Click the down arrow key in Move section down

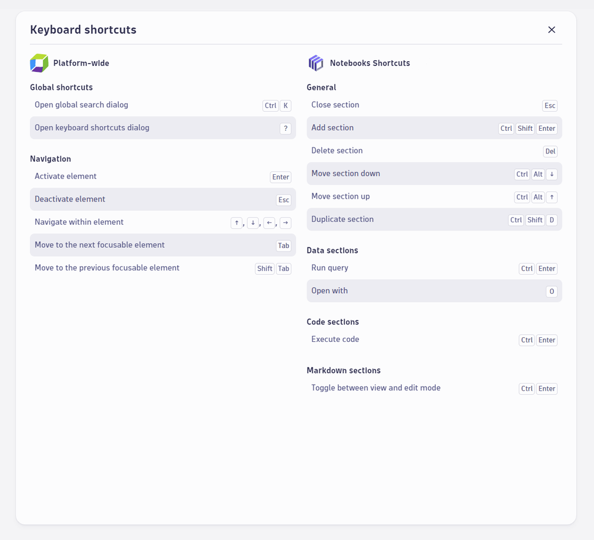click(552, 174)
